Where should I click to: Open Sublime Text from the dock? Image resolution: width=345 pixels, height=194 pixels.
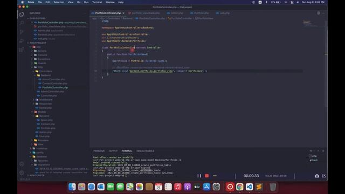[x=259, y=187]
